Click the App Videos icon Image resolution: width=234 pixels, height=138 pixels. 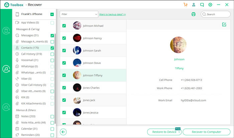tap(17, 23)
